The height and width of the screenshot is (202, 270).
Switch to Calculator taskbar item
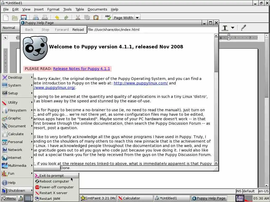[x=135, y=198]
